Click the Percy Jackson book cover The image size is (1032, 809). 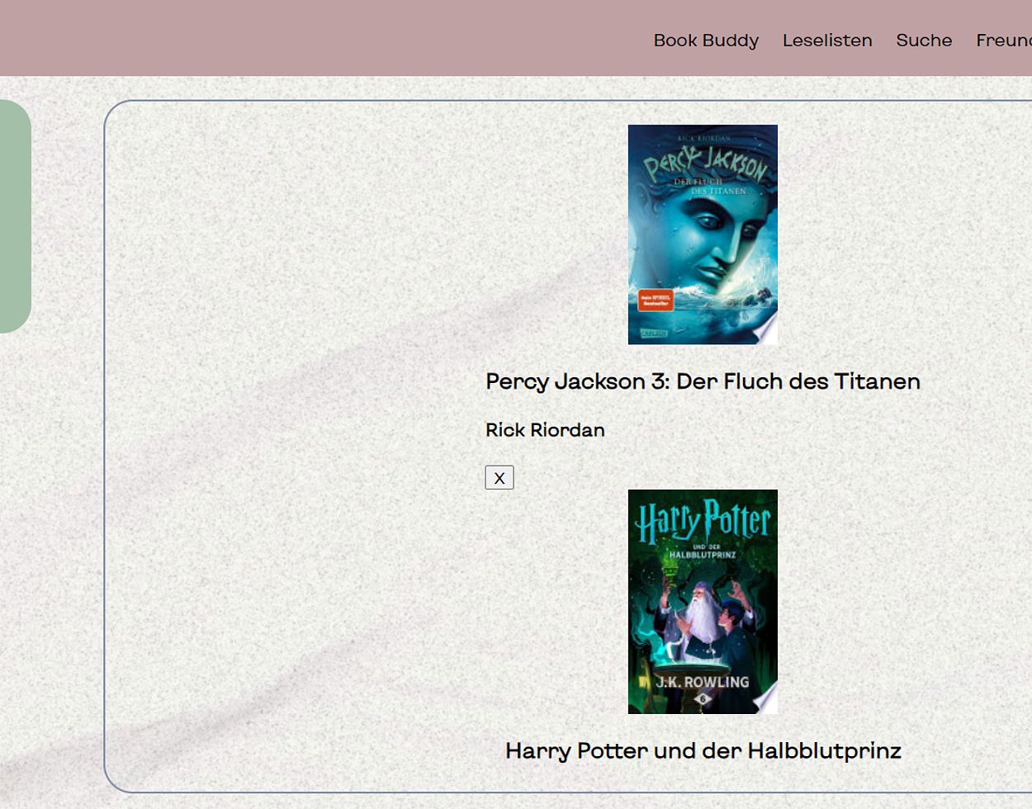pyautogui.click(x=703, y=234)
